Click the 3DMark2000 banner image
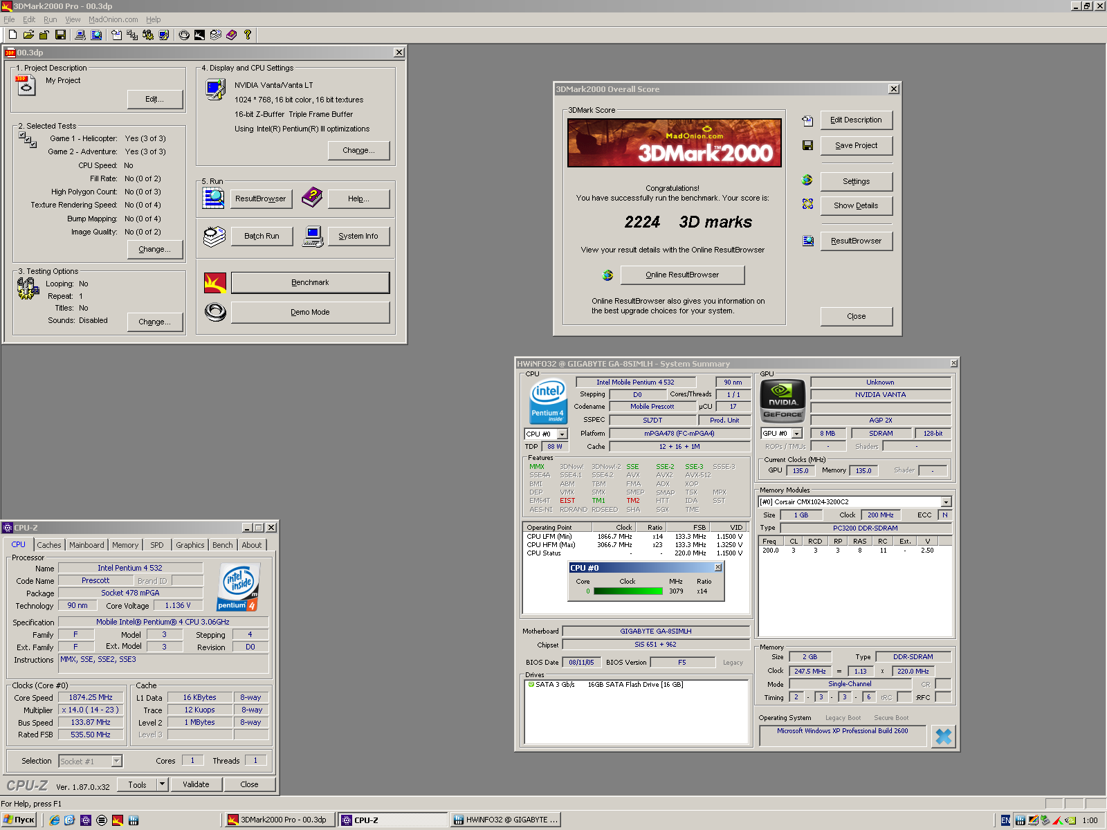The width and height of the screenshot is (1107, 830). click(675, 142)
